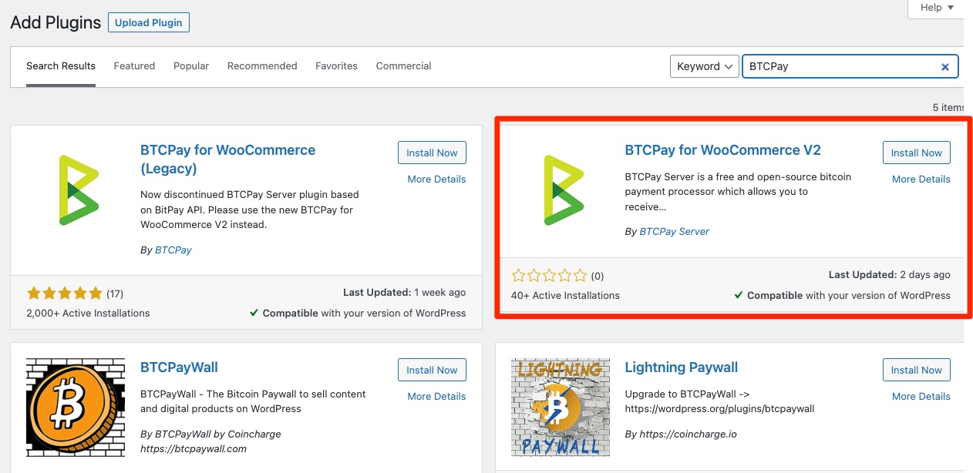
Task: Clear the BTCPay search field
Action: point(944,67)
